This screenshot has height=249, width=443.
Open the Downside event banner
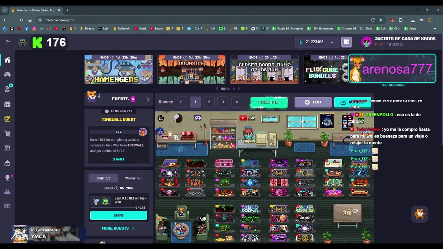tap(191, 69)
